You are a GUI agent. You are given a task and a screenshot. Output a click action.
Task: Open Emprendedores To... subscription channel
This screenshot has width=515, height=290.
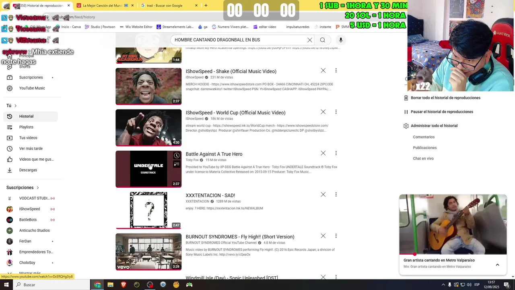click(x=31, y=252)
